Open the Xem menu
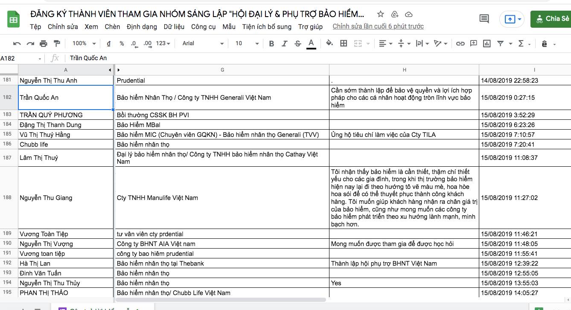The height and width of the screenshot is (310, 571). 91,26
